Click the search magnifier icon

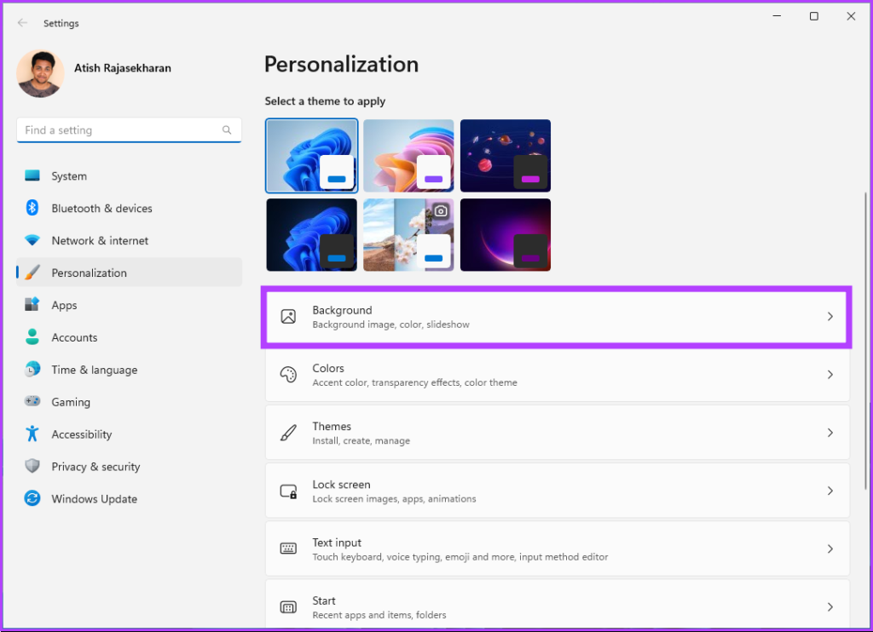227,130
